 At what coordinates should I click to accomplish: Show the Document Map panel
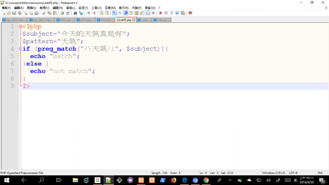137,13
